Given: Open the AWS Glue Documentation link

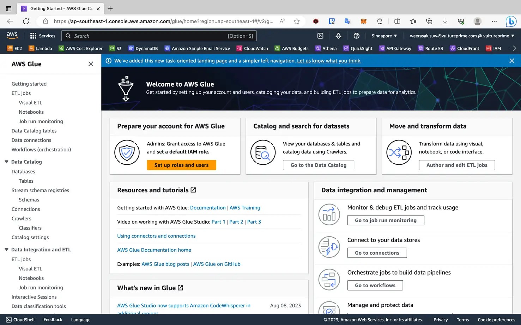Looking at the screenshot, I should pos(208,208).
